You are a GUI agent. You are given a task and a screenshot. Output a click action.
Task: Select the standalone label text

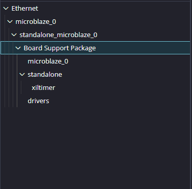(x=45, y=75)
